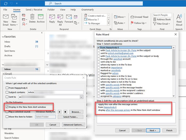Open the Help tab
Screen dimensions: 186x140
pyautogui.click(x=73, y=10)
